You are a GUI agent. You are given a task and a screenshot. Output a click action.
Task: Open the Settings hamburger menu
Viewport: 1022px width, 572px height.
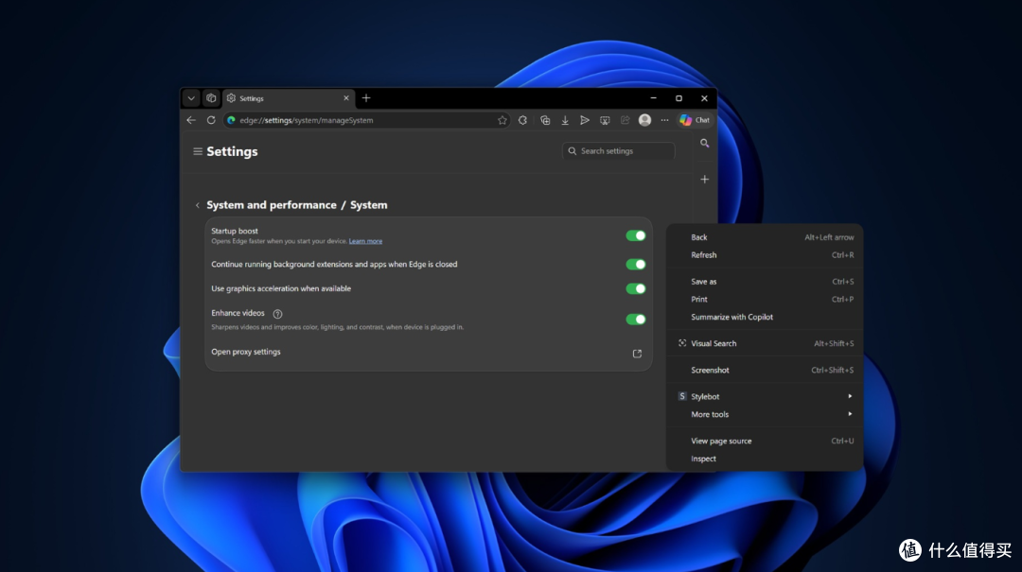click(x=198, y=151)
